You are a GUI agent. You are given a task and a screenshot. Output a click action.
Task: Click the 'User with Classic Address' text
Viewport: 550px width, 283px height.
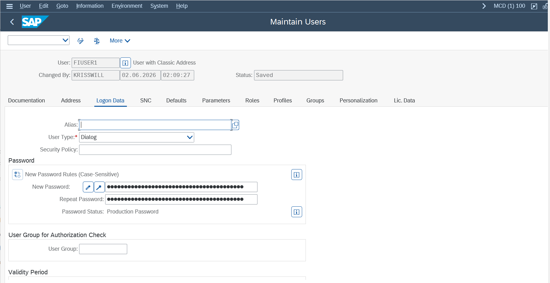(164, 63)
